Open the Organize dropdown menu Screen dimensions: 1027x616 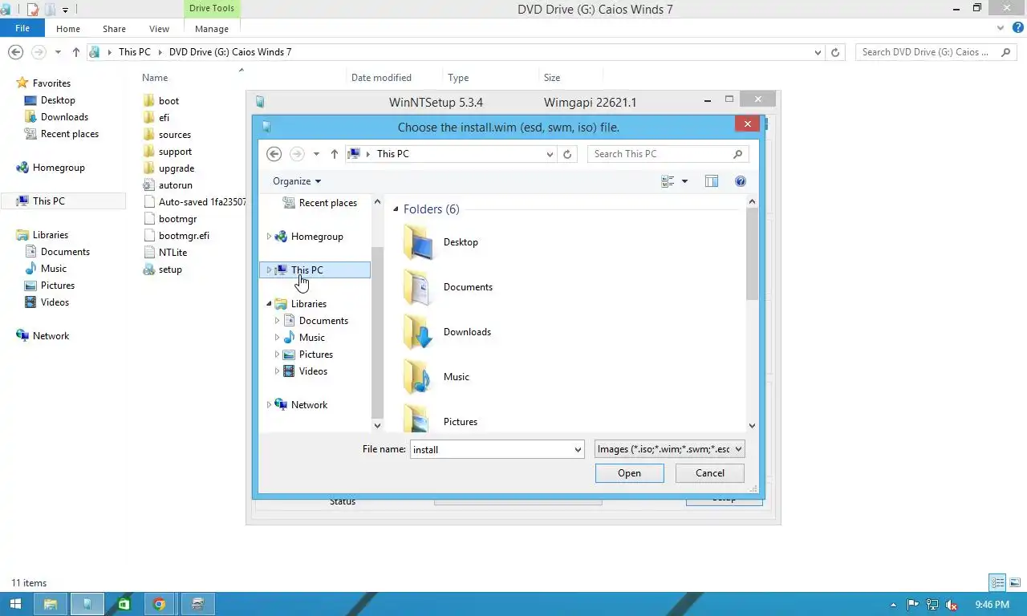coord(296,181)
